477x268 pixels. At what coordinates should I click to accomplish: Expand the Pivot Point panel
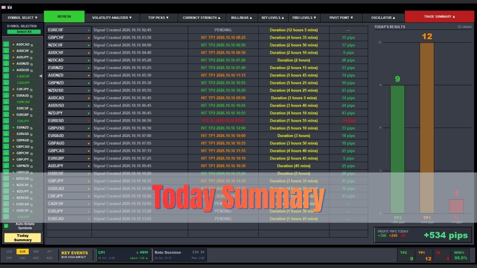point(341,18)
